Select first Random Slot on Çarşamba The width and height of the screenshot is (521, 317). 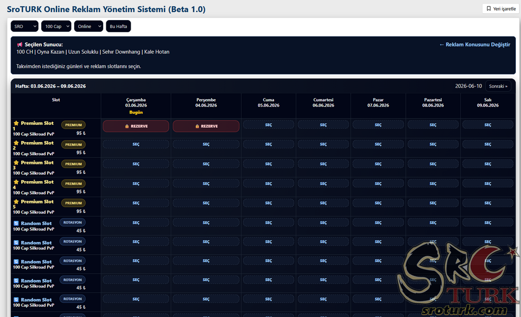pos(136,223)
